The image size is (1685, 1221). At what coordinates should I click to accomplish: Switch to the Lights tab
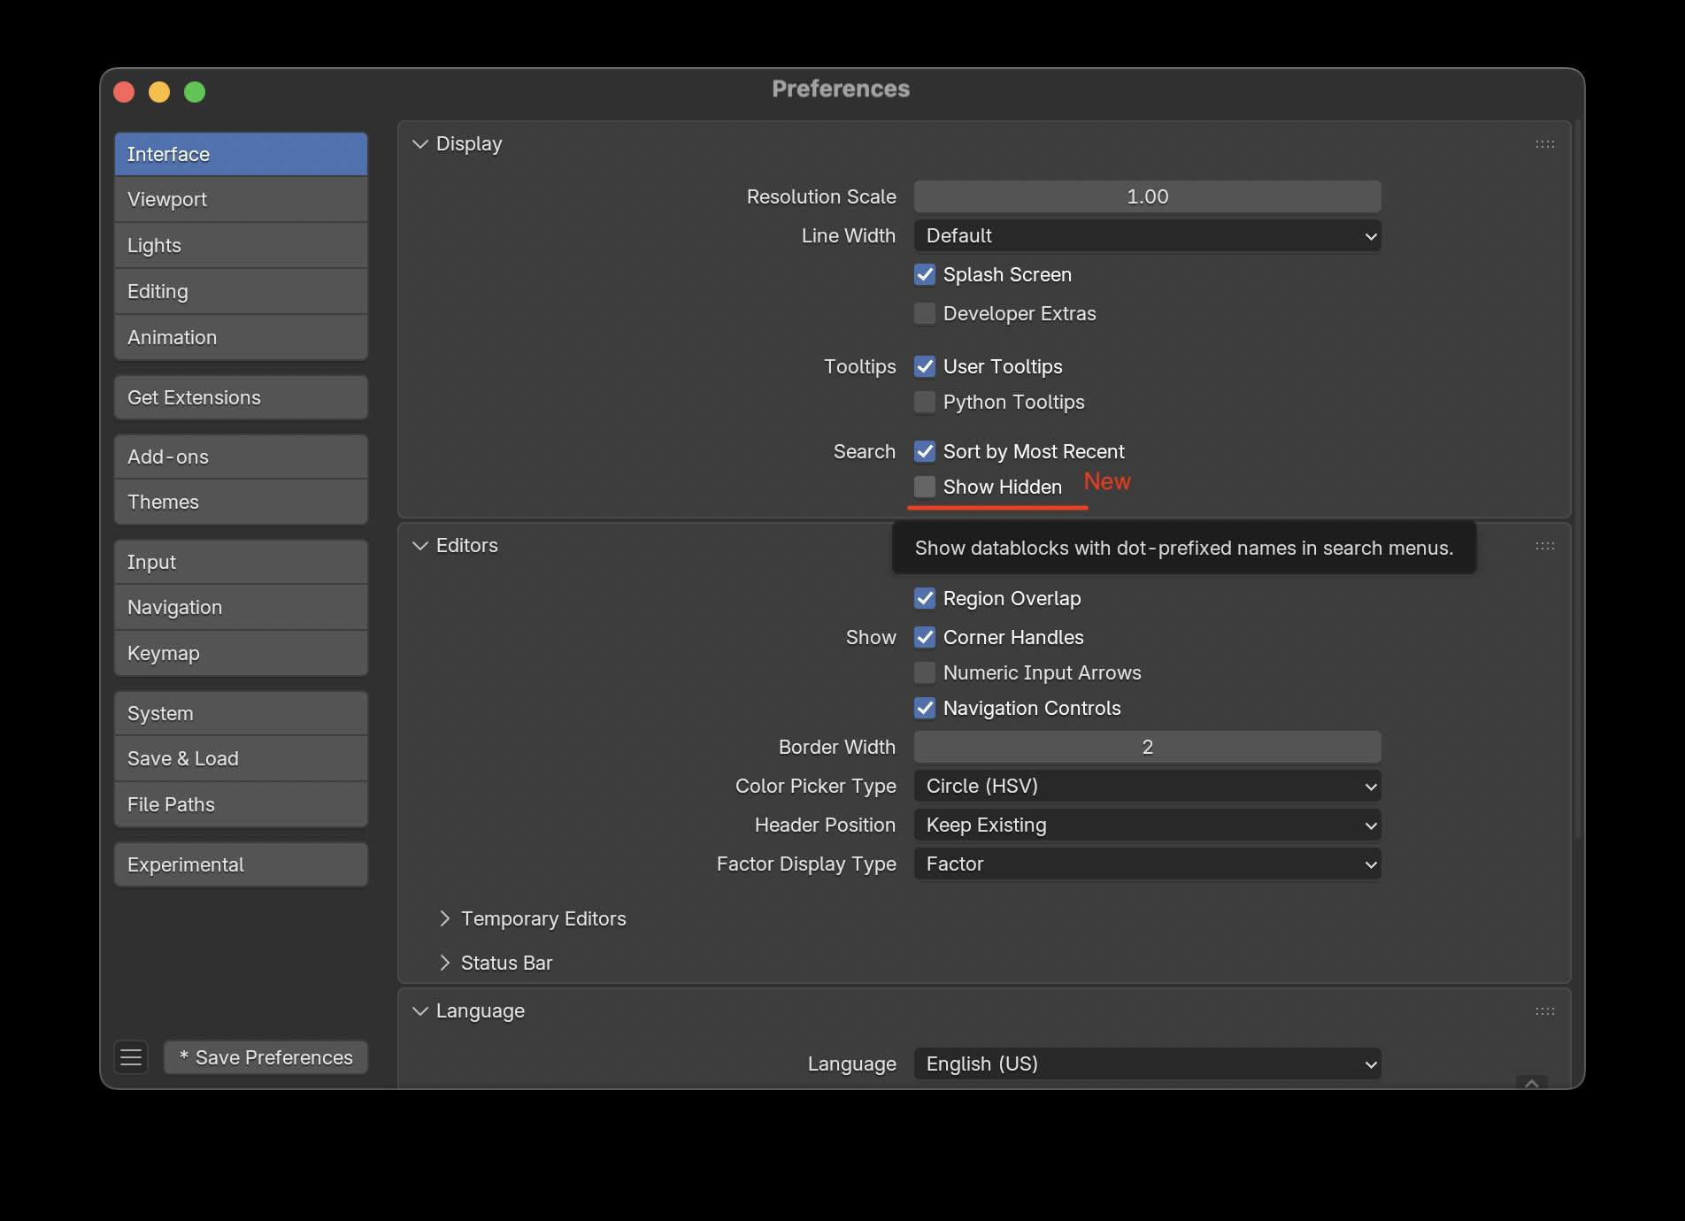click(x=241, y=245)
